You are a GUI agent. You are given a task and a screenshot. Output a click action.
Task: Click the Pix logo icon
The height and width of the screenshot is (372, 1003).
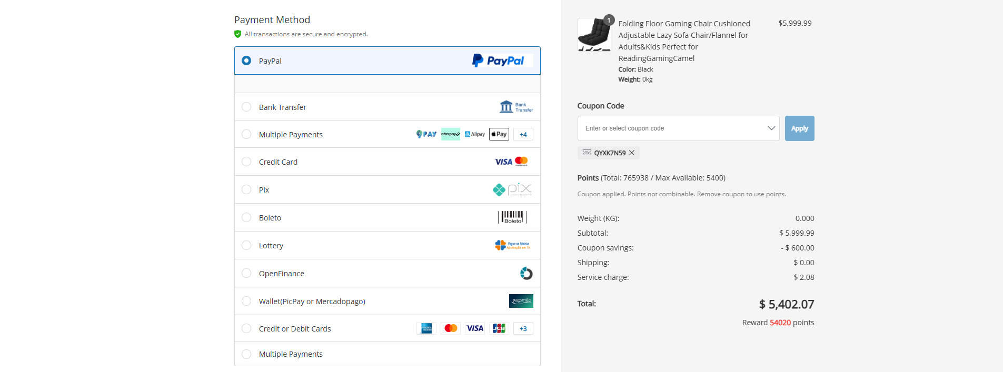[x=512, y=189]
